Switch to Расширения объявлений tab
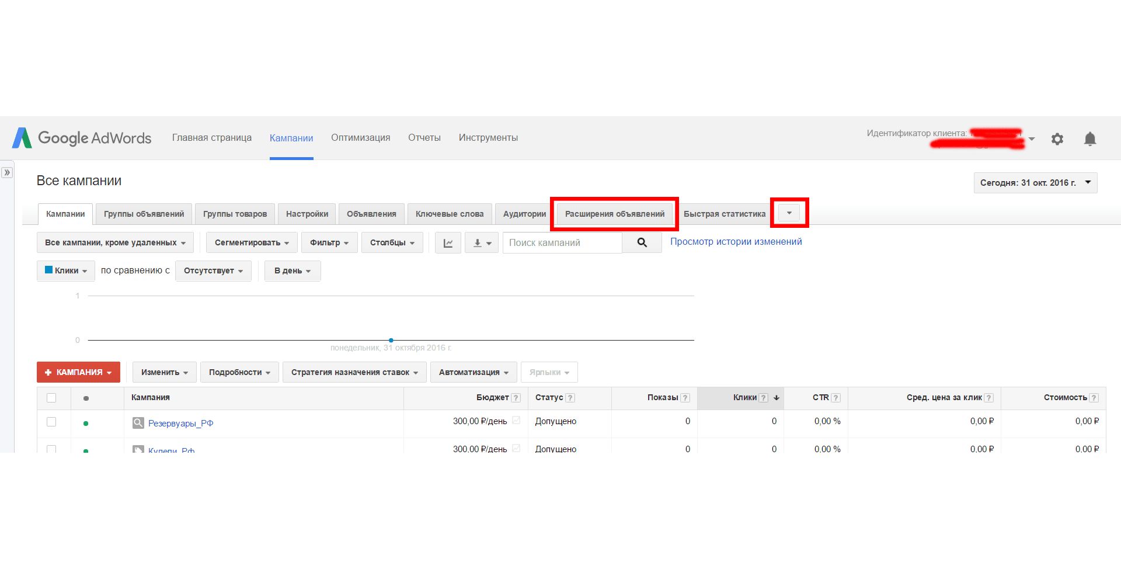Screen dimensions: 1121x569 click(x=614, y=214)
